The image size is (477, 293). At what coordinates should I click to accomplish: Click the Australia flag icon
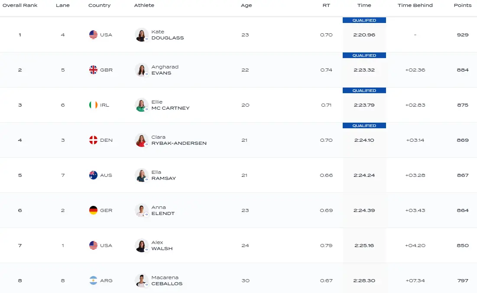(93, 175)
